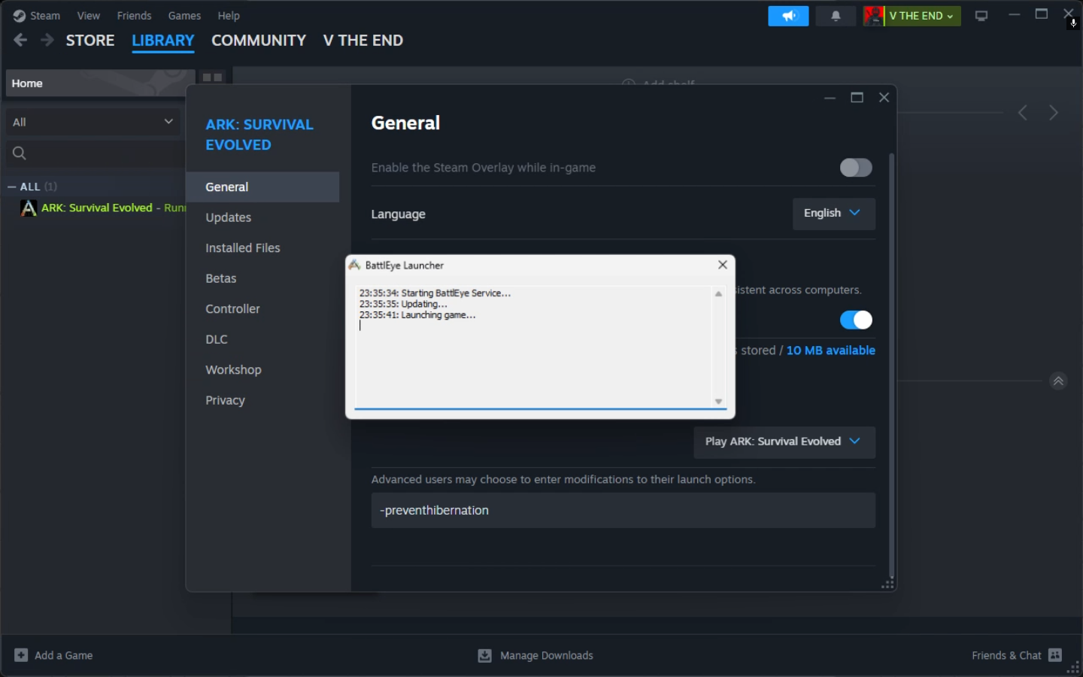The width and height of the screenshot is (1083, 677).
Task: Select Betas in properties sidebar
Action: (262, 278)
